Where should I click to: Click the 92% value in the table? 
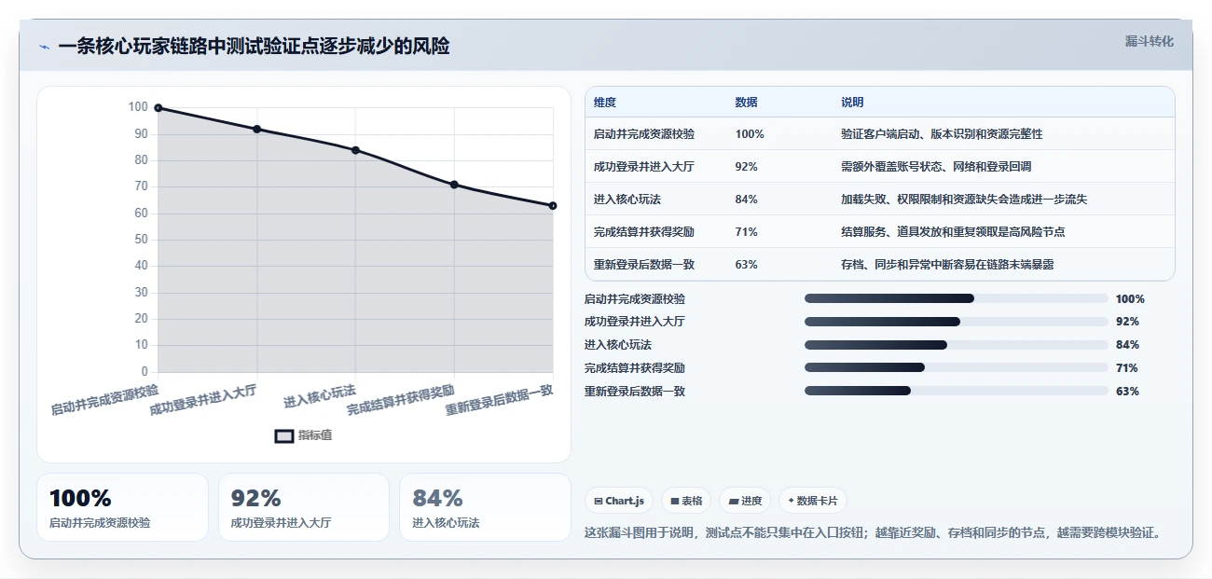(x=747, y=167)
